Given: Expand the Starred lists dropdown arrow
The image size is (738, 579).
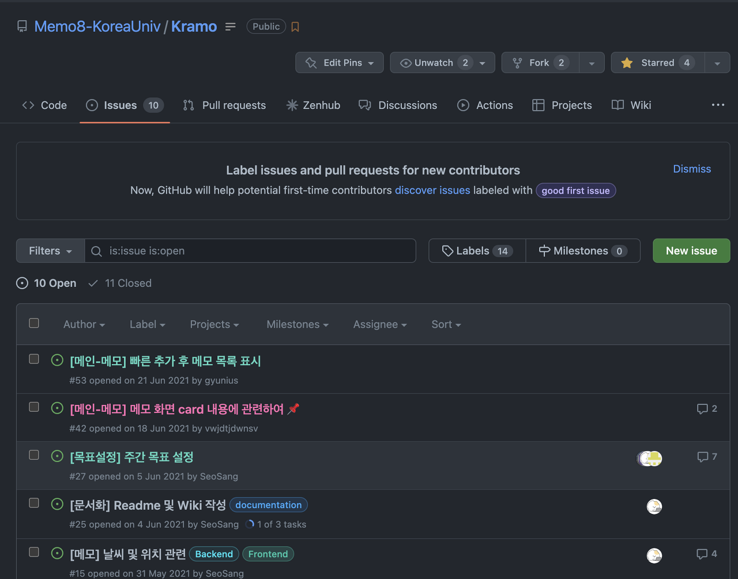Looking at the screenshot, I should pyautogui.click(x=717, y=63).
